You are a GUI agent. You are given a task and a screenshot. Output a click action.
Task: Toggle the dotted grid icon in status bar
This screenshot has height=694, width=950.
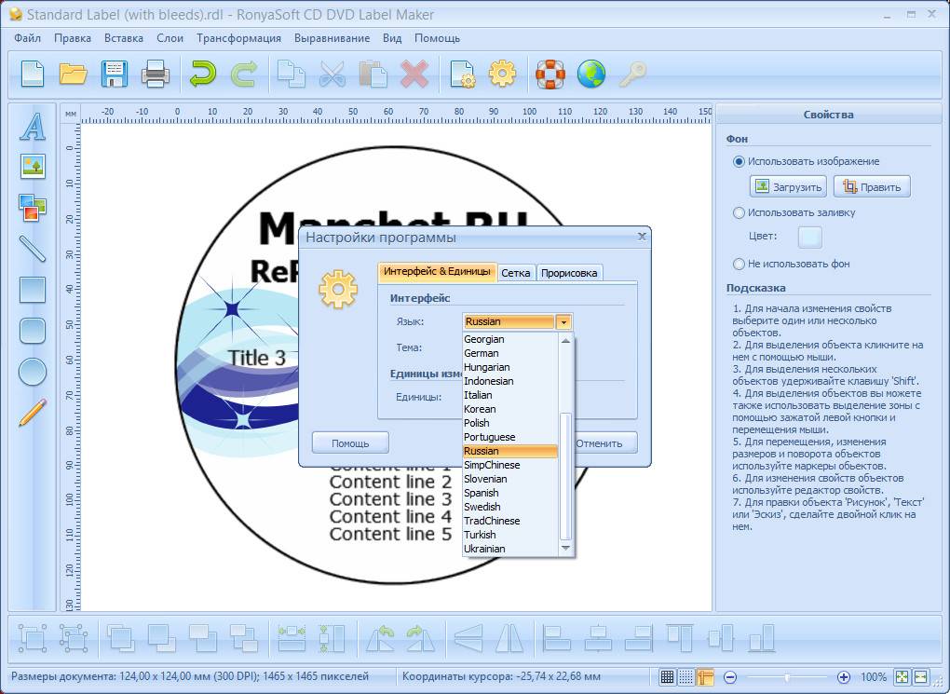pyautogui.click(x=685, y=677)
